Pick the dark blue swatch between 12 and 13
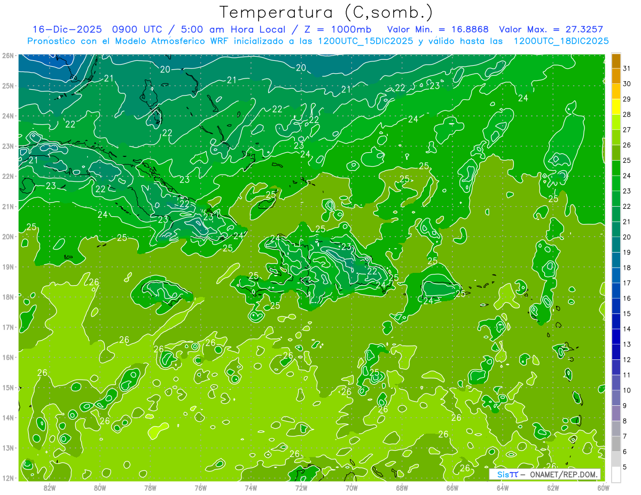Viewport: 641px width, 495px height. point(616,352)
